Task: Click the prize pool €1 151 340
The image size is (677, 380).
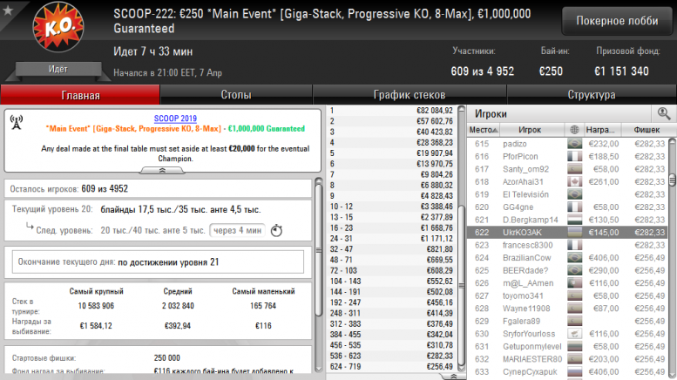Action: (x=621, y=71)
